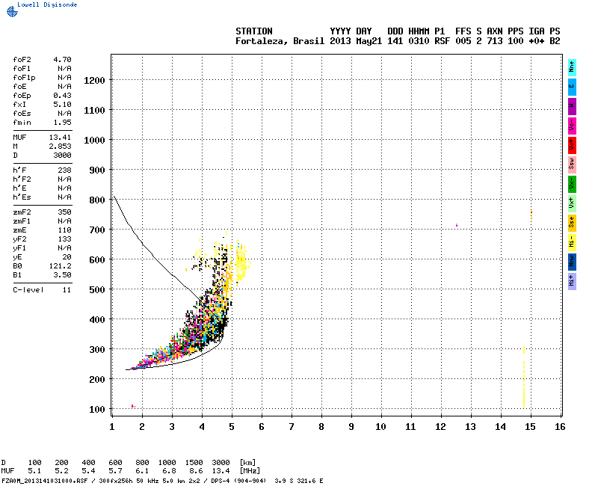Viewport: 598px width, 486px height.
Task: Click the 800 label on the height axis
Action: [x=97, y=200]
